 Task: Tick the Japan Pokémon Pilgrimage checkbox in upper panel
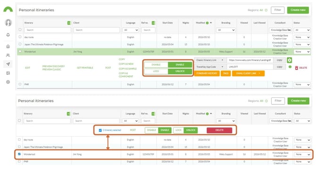20,44
